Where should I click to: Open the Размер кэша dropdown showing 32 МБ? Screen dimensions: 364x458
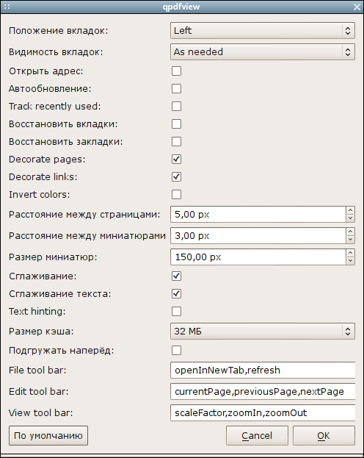click(x=263, y=332)
